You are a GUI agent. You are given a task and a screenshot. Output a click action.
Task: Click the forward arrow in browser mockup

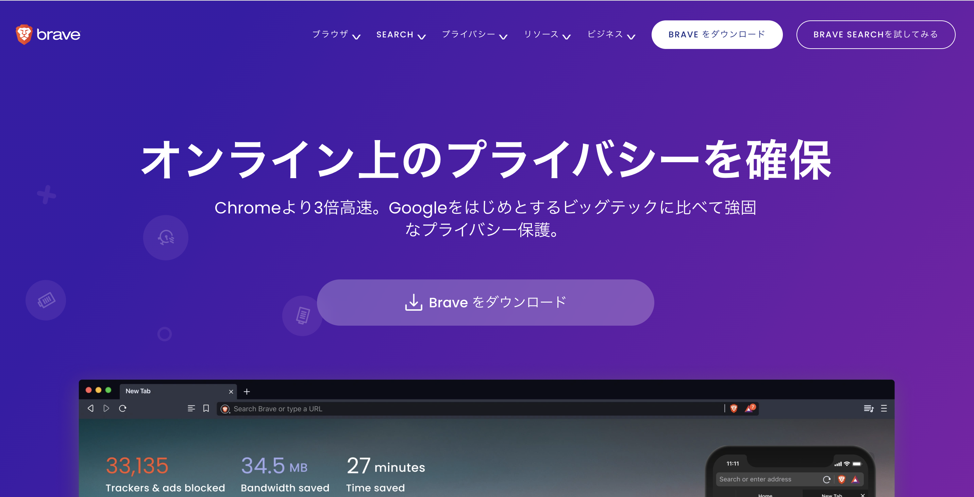click(x=106, y=409)
